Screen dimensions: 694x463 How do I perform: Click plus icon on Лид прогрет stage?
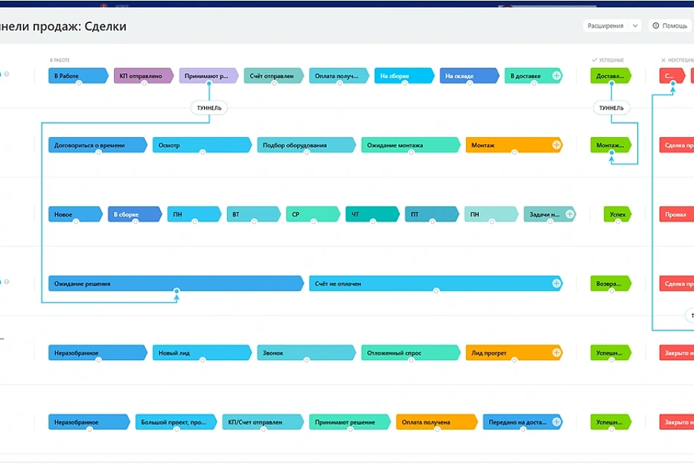coord(556,353)
